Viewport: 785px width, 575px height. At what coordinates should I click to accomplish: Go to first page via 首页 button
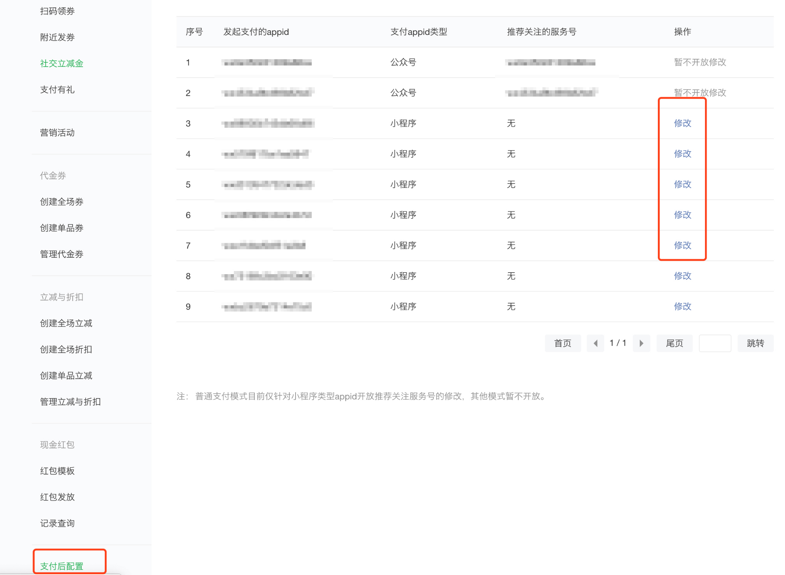pyautogui.click(x=562, y=344)
